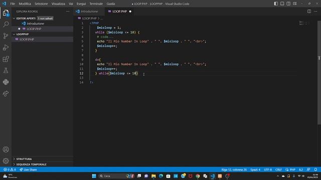Open the Extensions view icon
The image size is (321, 180).
[6, 59]
